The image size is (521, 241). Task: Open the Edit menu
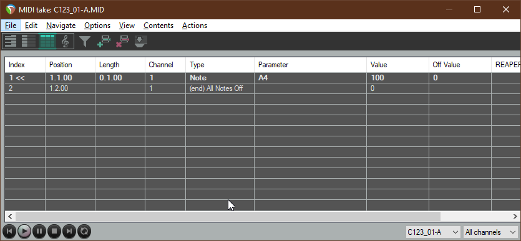(x=31, y=26)
